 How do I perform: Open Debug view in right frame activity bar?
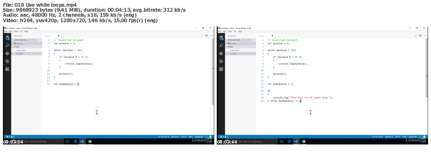[221, 61]
